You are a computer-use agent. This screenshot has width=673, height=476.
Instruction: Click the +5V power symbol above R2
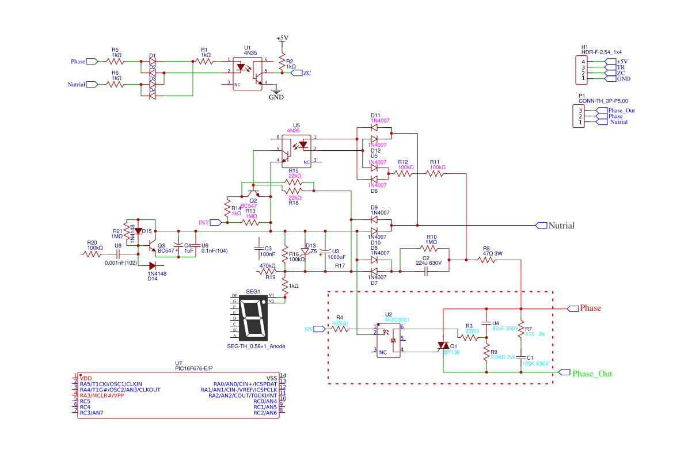282,39
